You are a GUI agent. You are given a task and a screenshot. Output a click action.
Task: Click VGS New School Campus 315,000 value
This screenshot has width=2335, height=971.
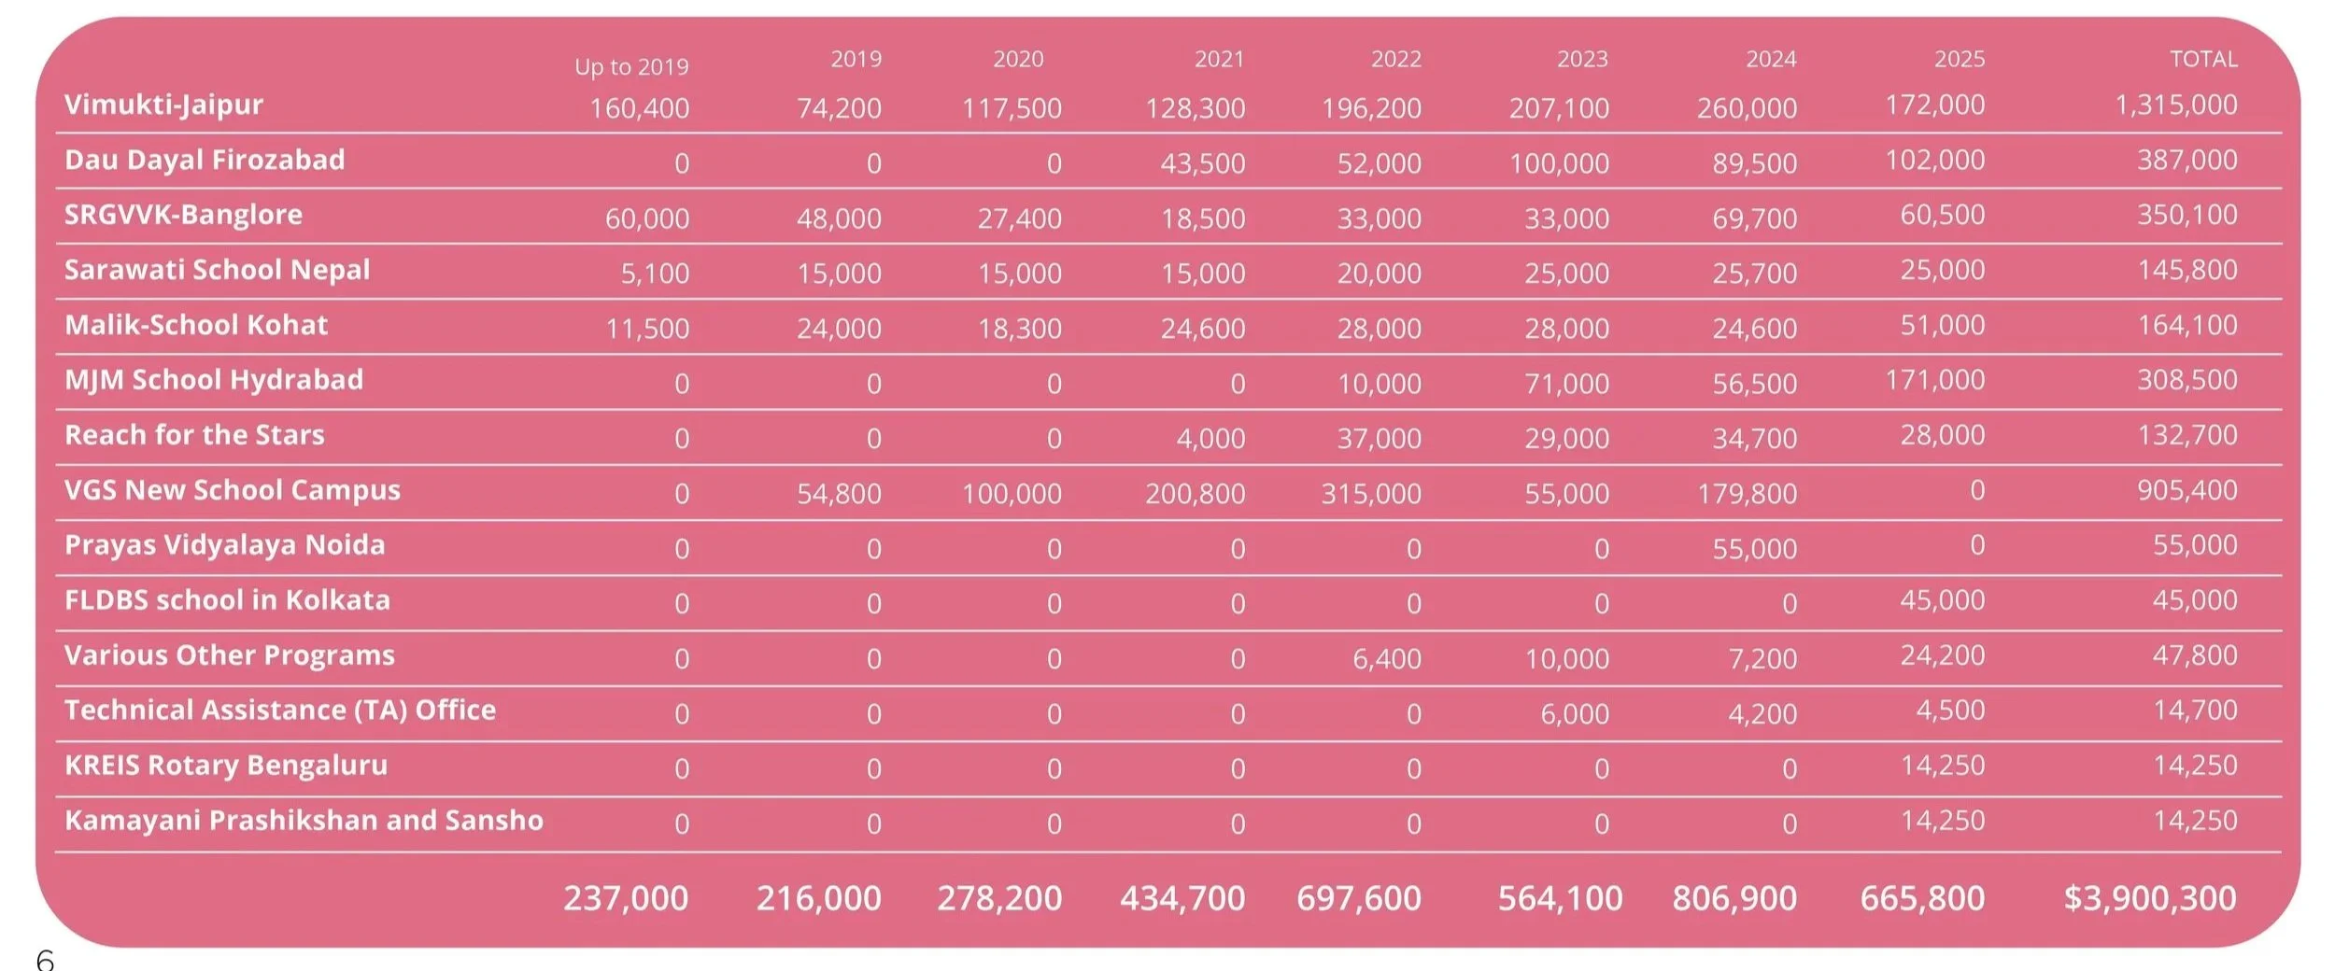coord(1371,494)
